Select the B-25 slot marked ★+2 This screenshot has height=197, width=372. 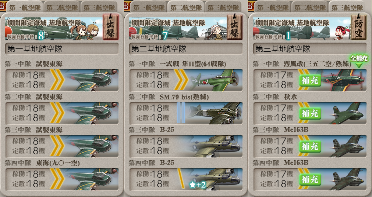186,179
